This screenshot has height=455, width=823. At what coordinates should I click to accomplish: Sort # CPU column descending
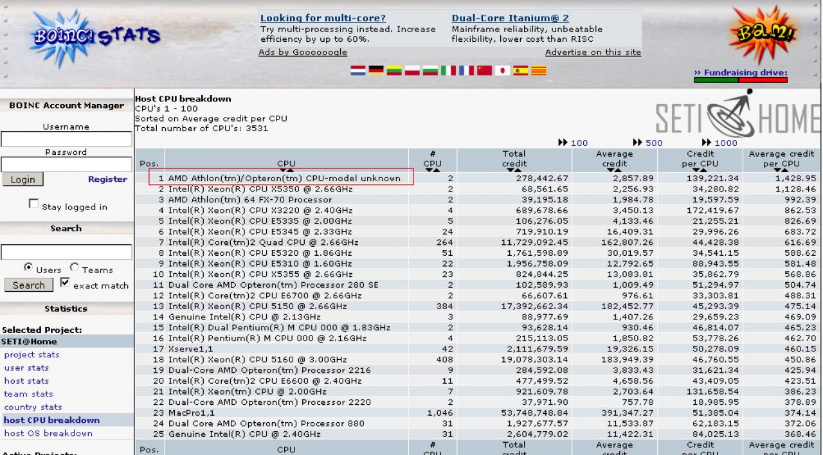429,170
